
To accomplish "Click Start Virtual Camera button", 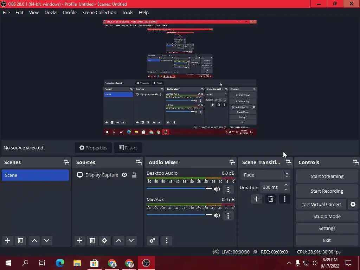I will [x=321, y=204].
